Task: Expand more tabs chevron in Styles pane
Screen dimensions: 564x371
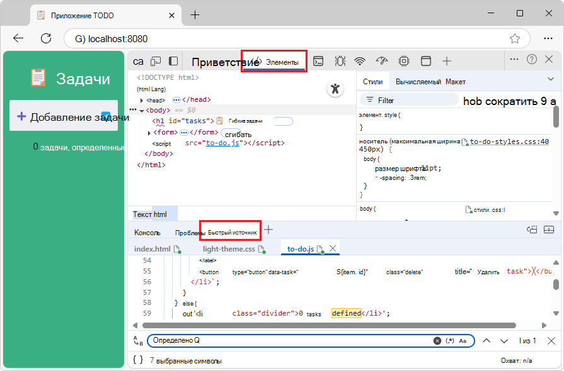Action: pos(550,79)
